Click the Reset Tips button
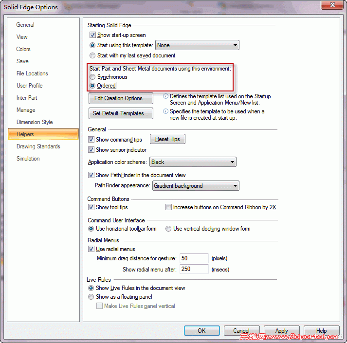The height and width of the screenshot is (343, 347). click(167, 139)
